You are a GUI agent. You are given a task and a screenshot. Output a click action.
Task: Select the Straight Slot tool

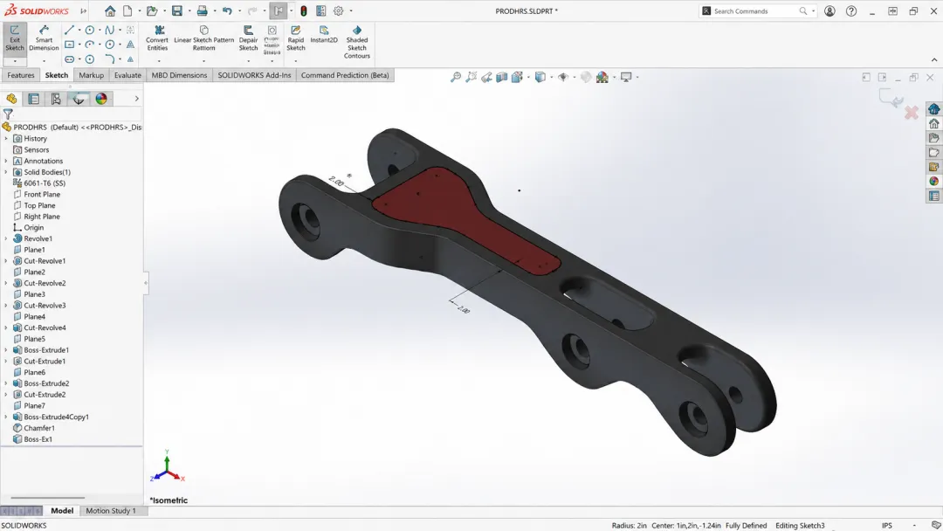[x=69, y=59]
